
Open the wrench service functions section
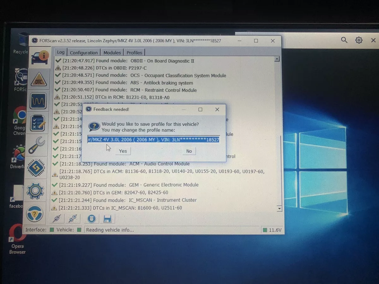pyautogui.click(x=37, y=145)
